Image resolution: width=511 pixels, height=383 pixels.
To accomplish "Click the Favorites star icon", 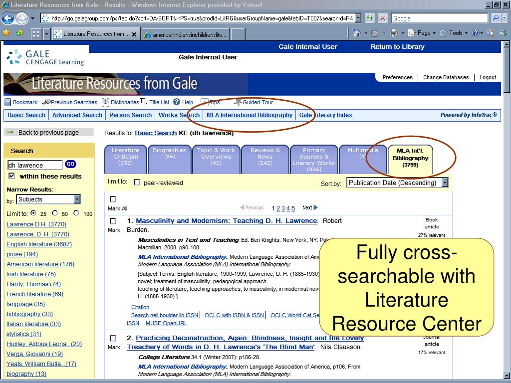I will pyautogui.click(x=6, y=32).
